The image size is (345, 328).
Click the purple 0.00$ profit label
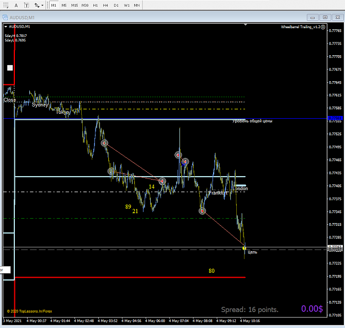point(312,309)
